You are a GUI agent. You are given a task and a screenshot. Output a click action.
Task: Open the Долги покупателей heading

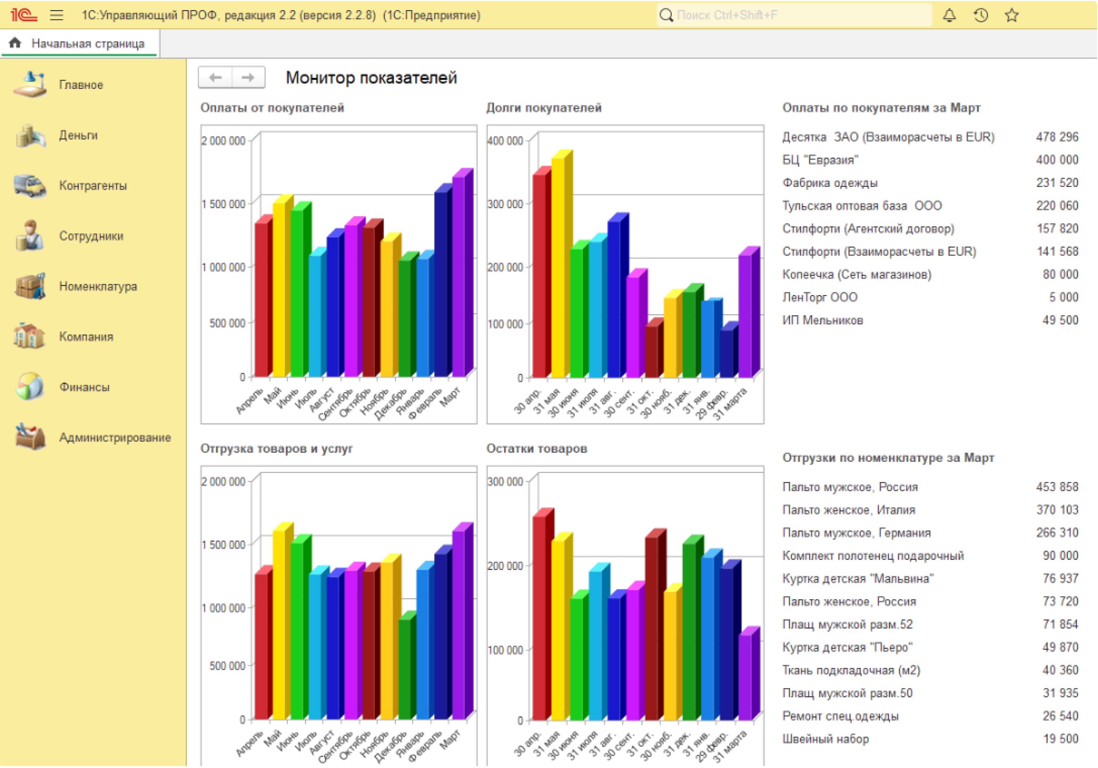[x=544, y=108]
